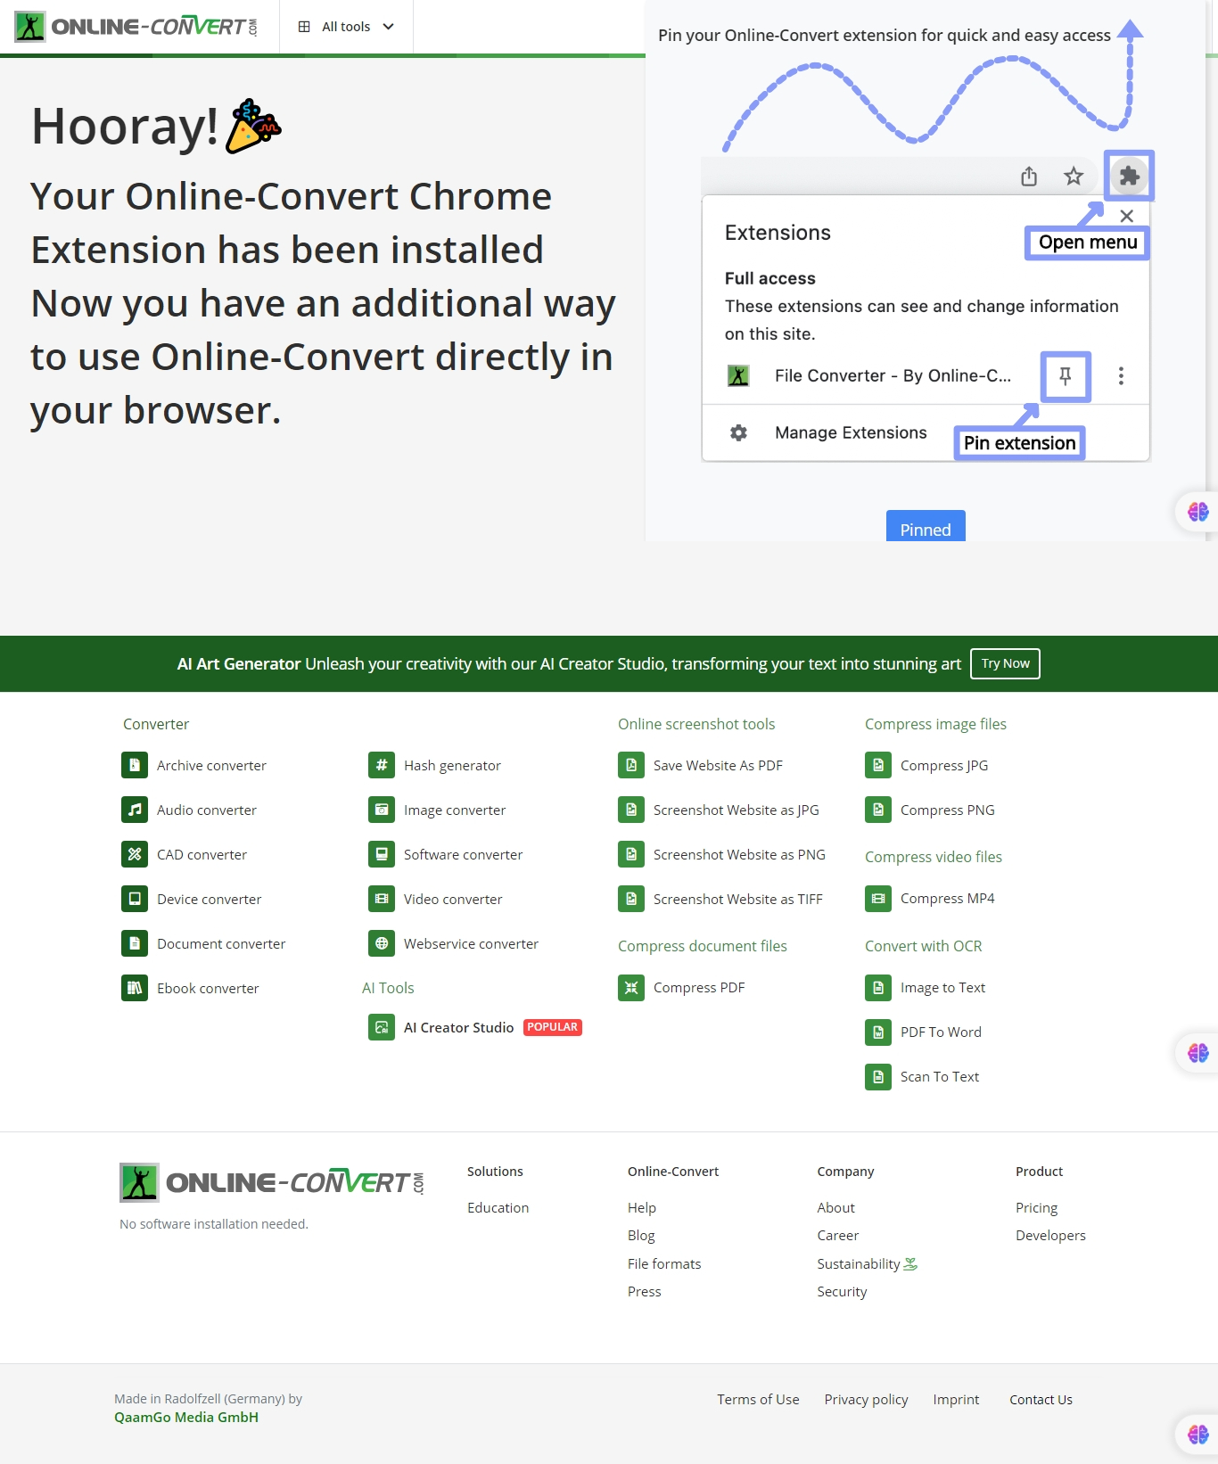Open the Developers footer link
The width and height of the screenshot is (1218, 1464).
pos(1051,1236)
